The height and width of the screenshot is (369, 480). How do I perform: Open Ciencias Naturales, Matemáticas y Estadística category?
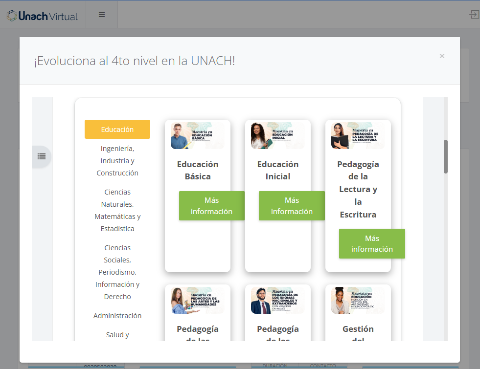[x=117, y=210]
